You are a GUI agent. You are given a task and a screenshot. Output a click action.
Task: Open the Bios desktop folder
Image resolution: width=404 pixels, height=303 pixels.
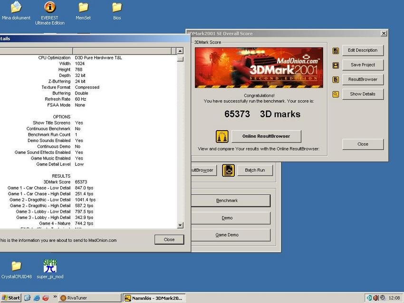pyautogui.click(x=117, y=10)
